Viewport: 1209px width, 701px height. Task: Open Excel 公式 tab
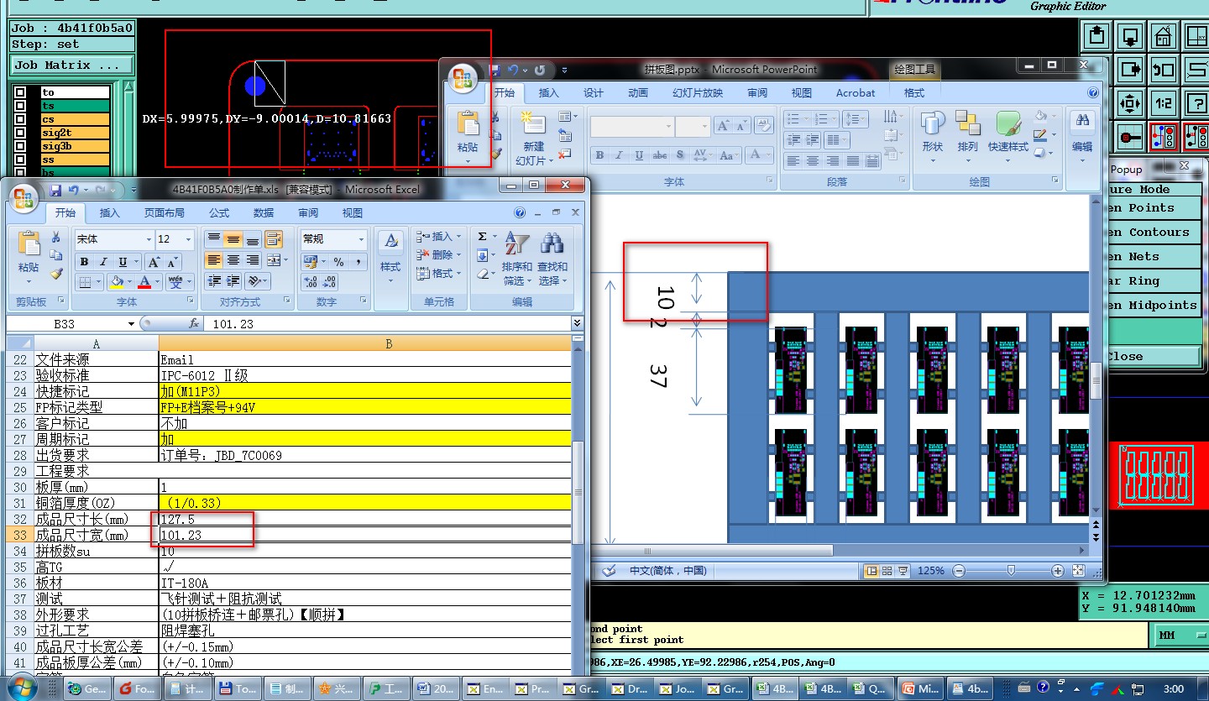pyautogui.click(x=219, y=213)
